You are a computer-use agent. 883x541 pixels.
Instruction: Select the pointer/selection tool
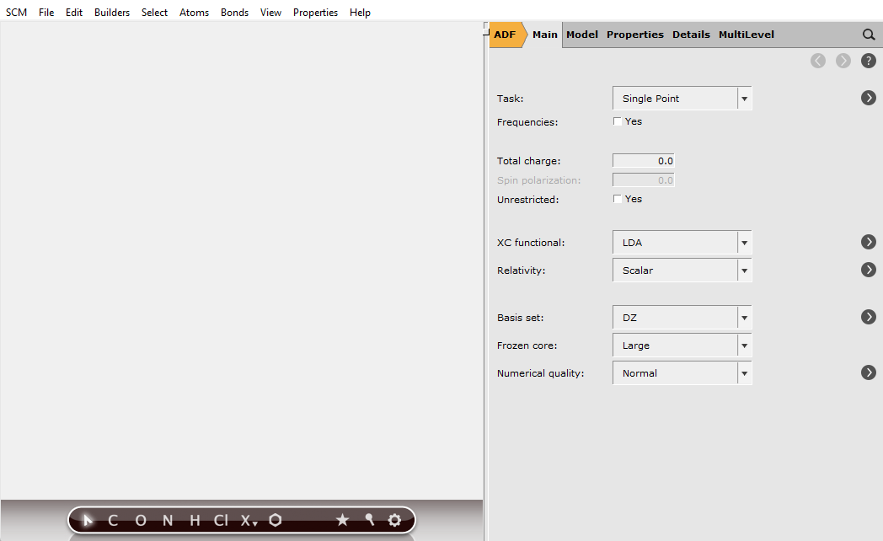pyautogui.click(x=88, y=520)
